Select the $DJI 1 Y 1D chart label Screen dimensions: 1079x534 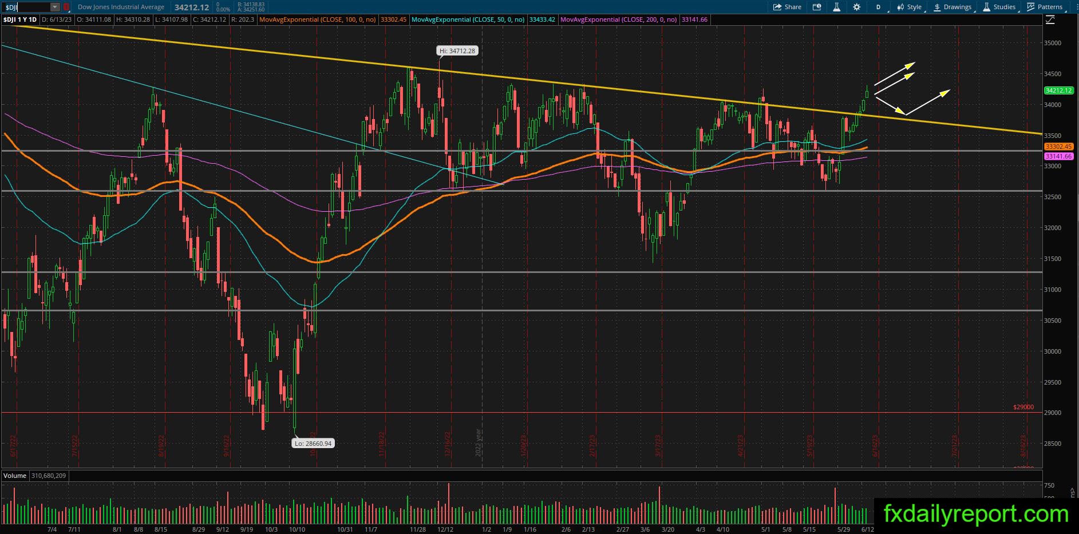coord(20,19)
